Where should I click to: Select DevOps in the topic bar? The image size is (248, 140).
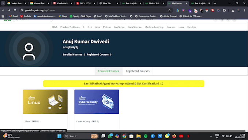pos(192,27)
